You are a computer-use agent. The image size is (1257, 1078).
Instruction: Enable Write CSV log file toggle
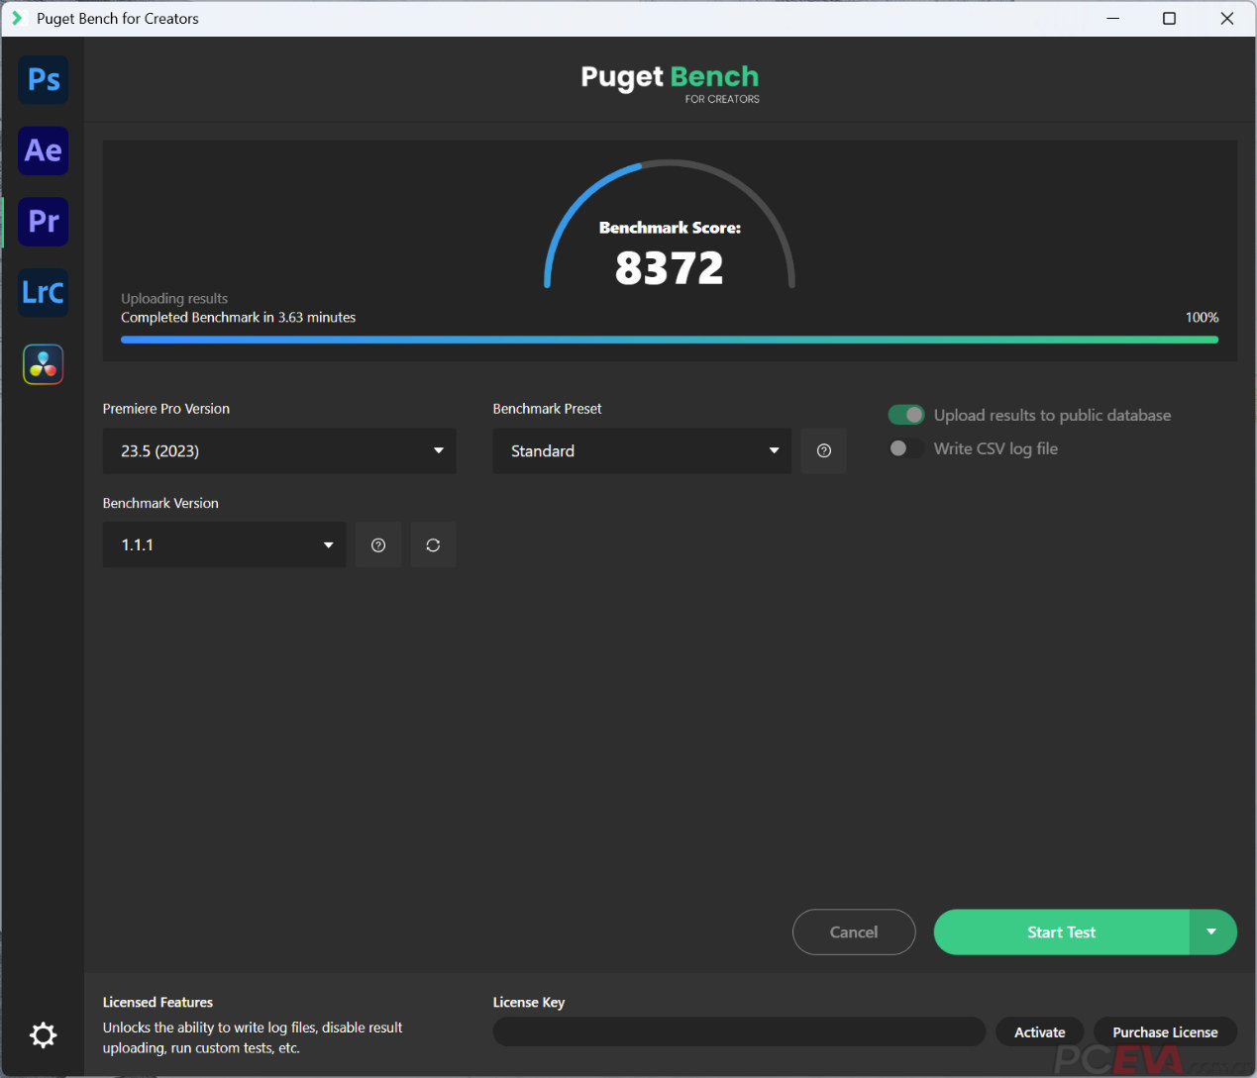tap(905, 448)
